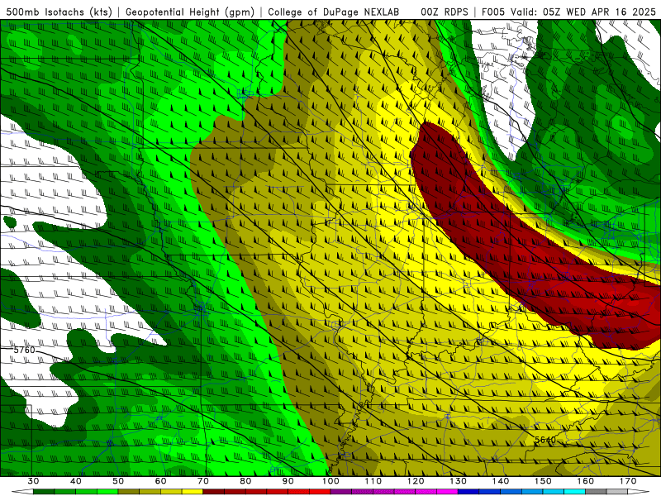Viewport: 661px width, 496px height.
Task: Click the 'College of DuPage NEXLAB' label
Action: tap(334, 12)
